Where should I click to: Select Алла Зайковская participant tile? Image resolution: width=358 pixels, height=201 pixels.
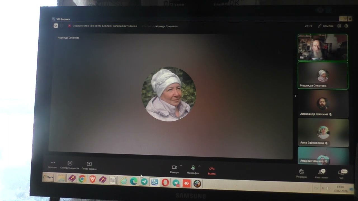(x=323, y=133)
